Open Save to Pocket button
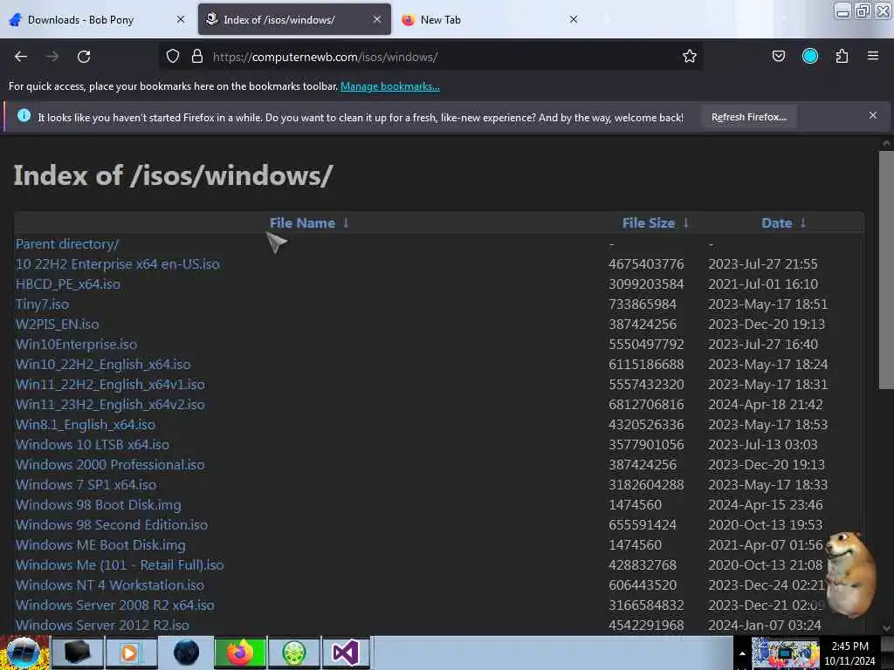 778,56
